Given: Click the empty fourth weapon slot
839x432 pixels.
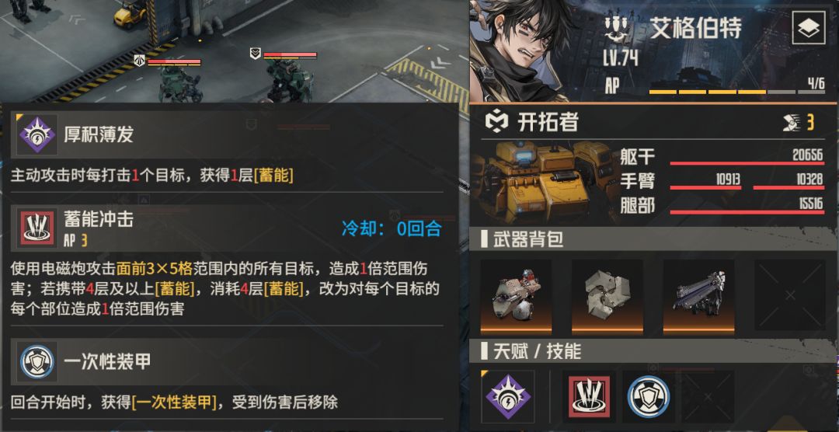Looking at the screenshot, I should 790,295.
